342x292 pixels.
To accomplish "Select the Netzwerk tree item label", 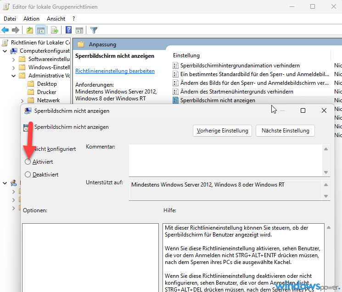I will point(48,100).
